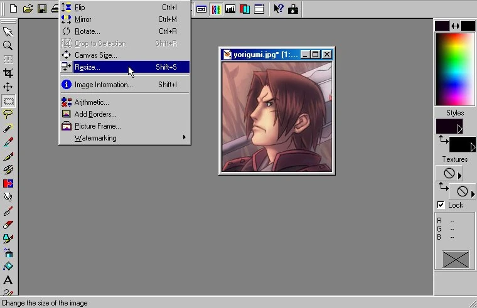Toggle the Overview window icon

[x=259, y=9]
